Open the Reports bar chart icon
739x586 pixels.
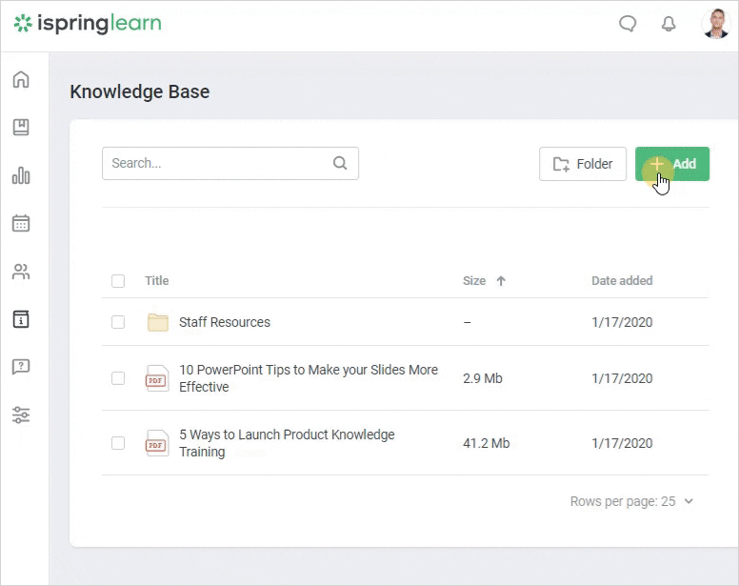click(21, 175)
